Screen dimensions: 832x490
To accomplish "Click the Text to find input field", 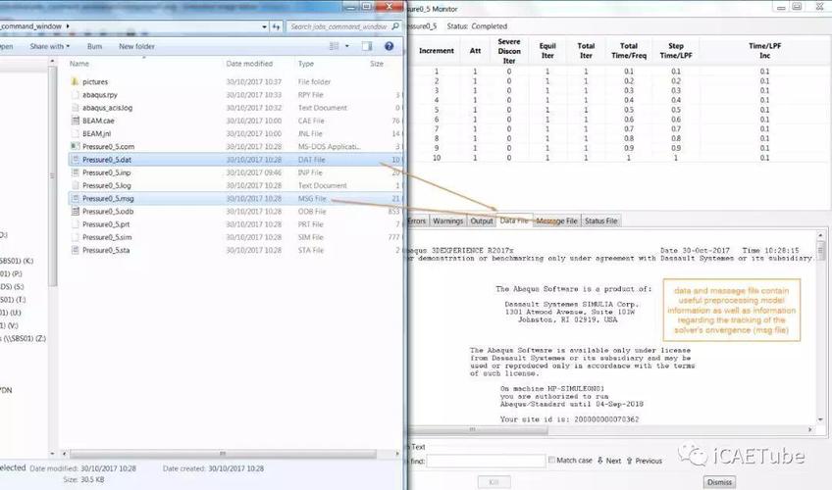I will pos(485,461).
